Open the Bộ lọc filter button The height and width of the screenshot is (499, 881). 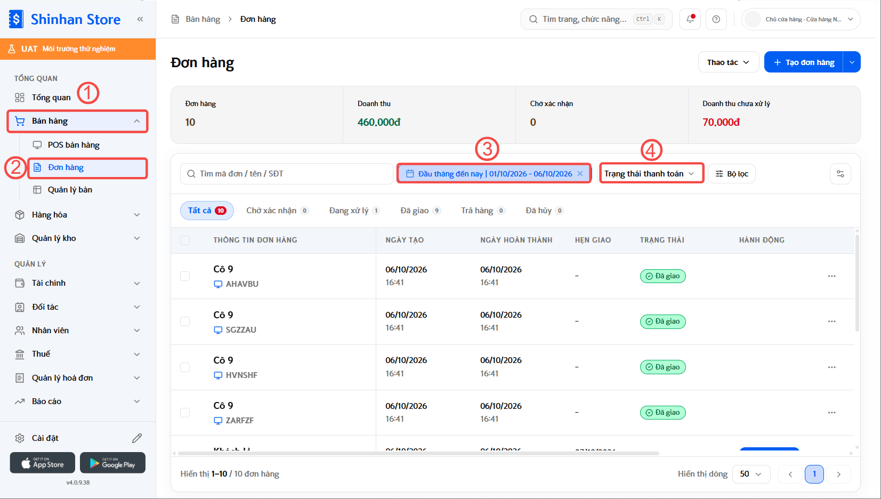click(732, 174)
